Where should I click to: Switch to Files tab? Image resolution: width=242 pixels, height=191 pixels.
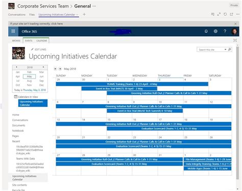click(32, 15)
